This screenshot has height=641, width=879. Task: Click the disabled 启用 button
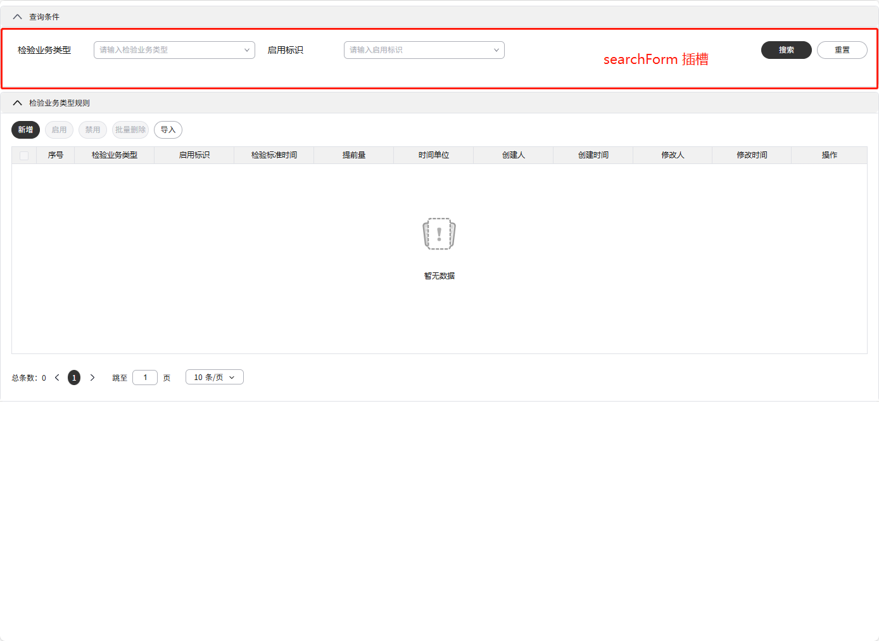59,129
